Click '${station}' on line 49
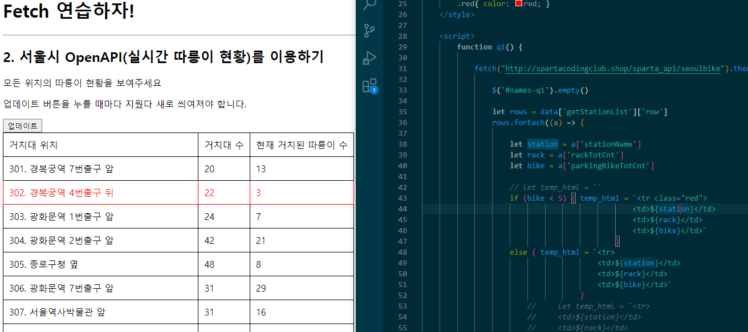The width and height of the screenshot is (748, 332). point(636,263)
